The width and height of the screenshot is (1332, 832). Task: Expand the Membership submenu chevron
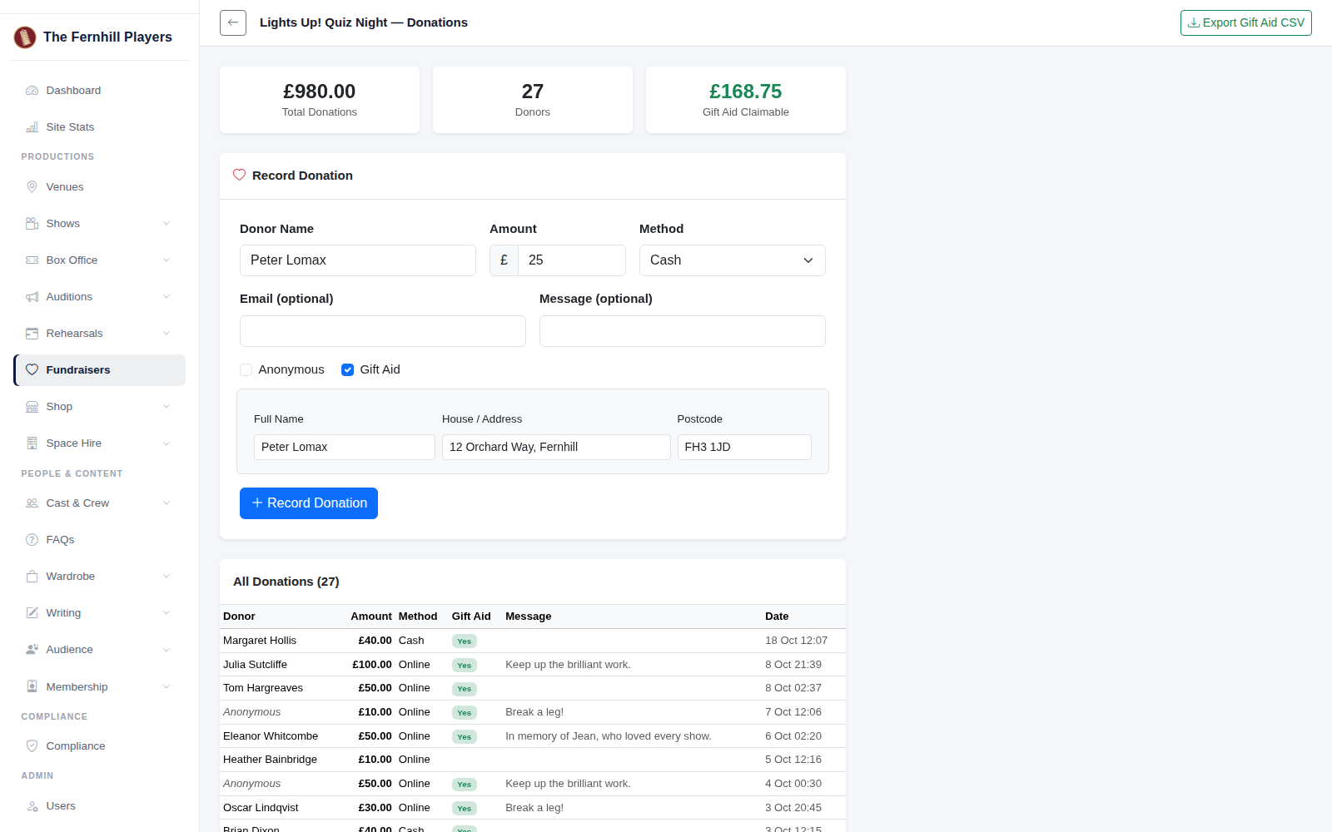tap(166, 687)
